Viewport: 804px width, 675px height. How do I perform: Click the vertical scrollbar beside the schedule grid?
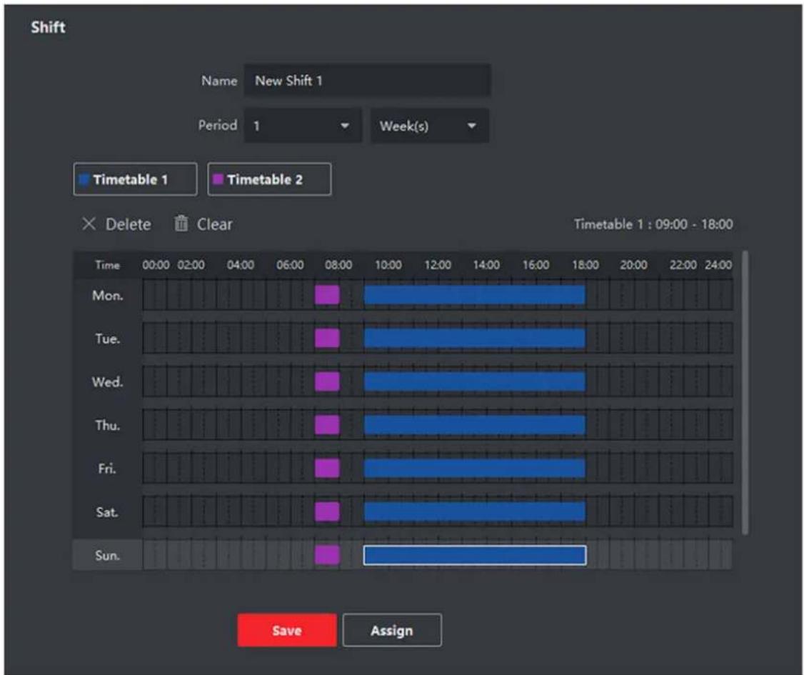745,393
